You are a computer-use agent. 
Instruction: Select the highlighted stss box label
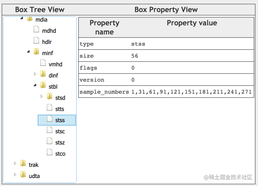(x=60, y=120)
